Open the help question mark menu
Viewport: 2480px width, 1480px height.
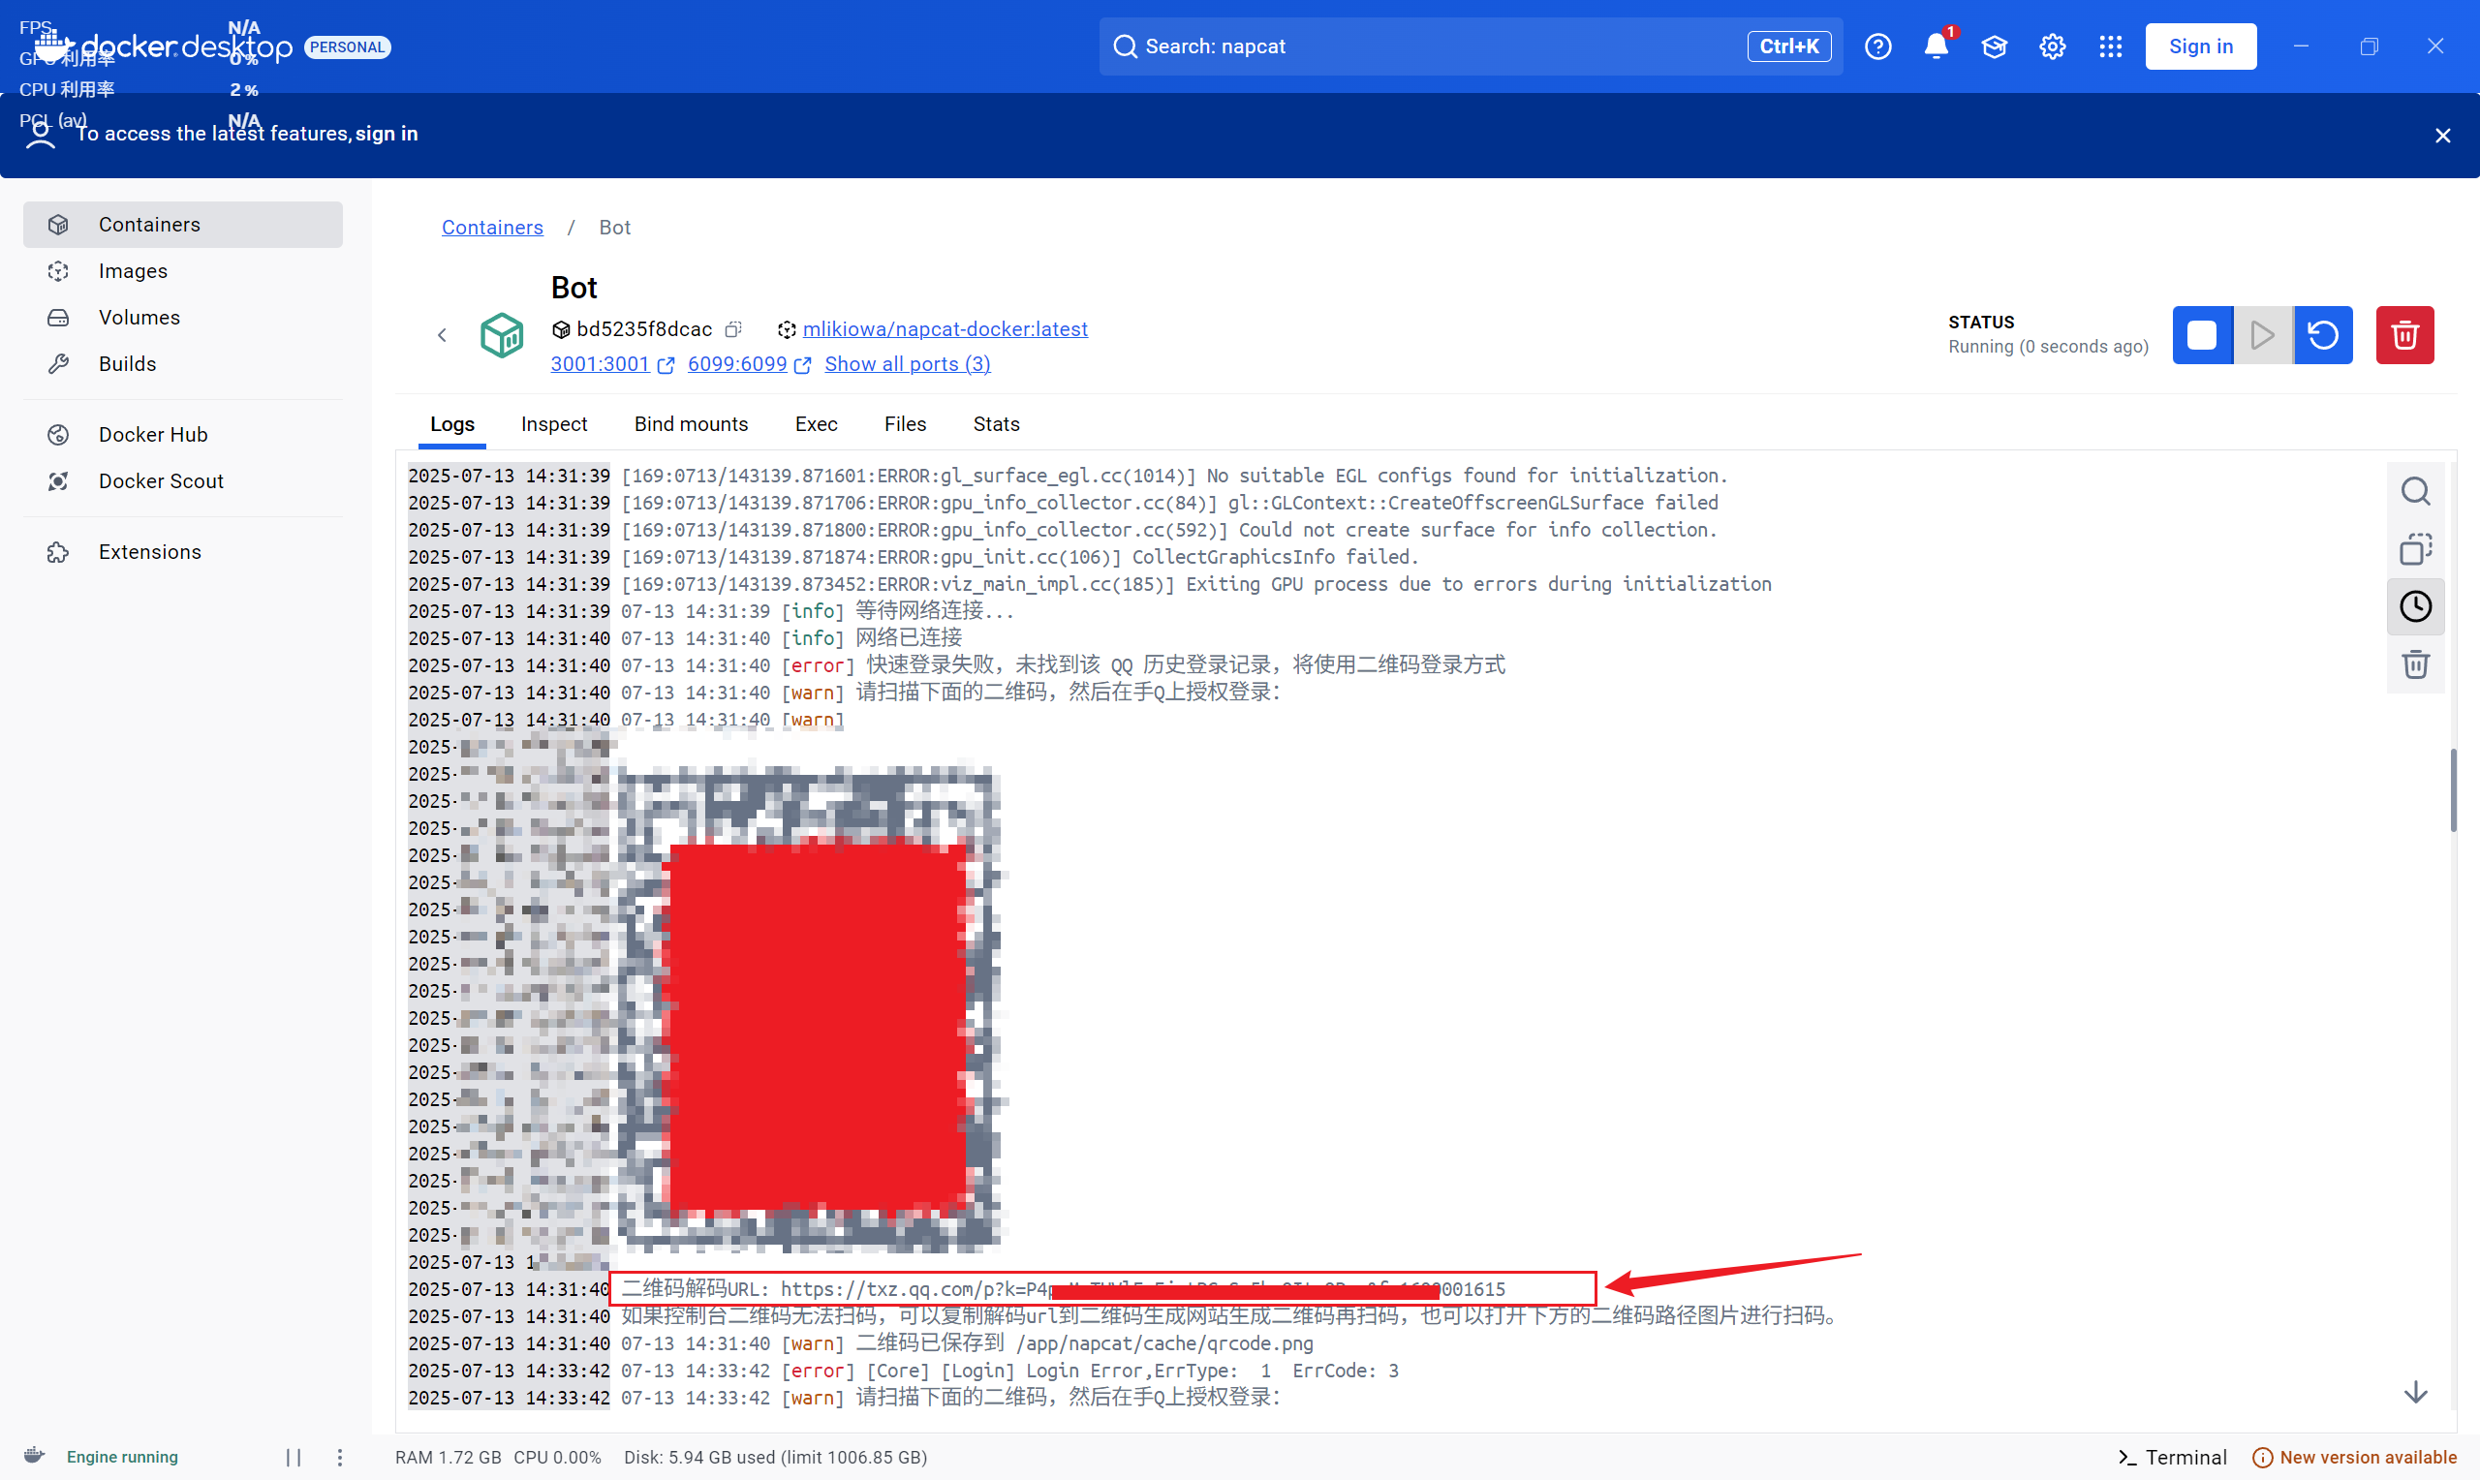tap(1878, 46)
